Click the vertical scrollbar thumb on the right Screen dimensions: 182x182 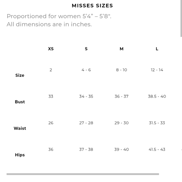click(x=181, y=18)
